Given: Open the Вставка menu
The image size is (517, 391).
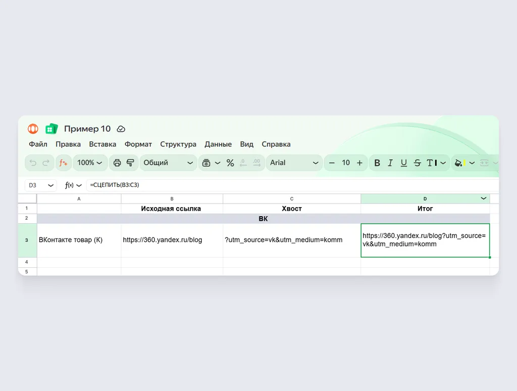Looking at the screenshot, I should pos(102,144).
